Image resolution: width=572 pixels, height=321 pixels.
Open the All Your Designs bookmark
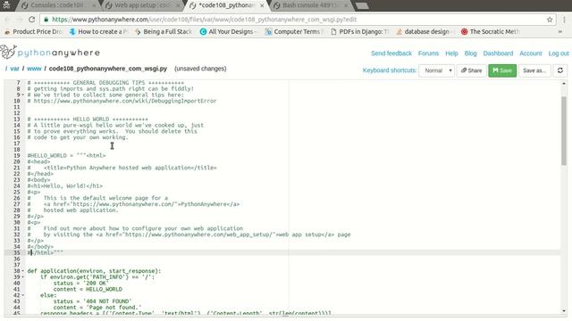(x=229, y=32)
